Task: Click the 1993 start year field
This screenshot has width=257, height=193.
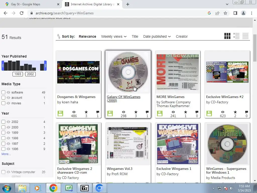Action: point(18,74)
